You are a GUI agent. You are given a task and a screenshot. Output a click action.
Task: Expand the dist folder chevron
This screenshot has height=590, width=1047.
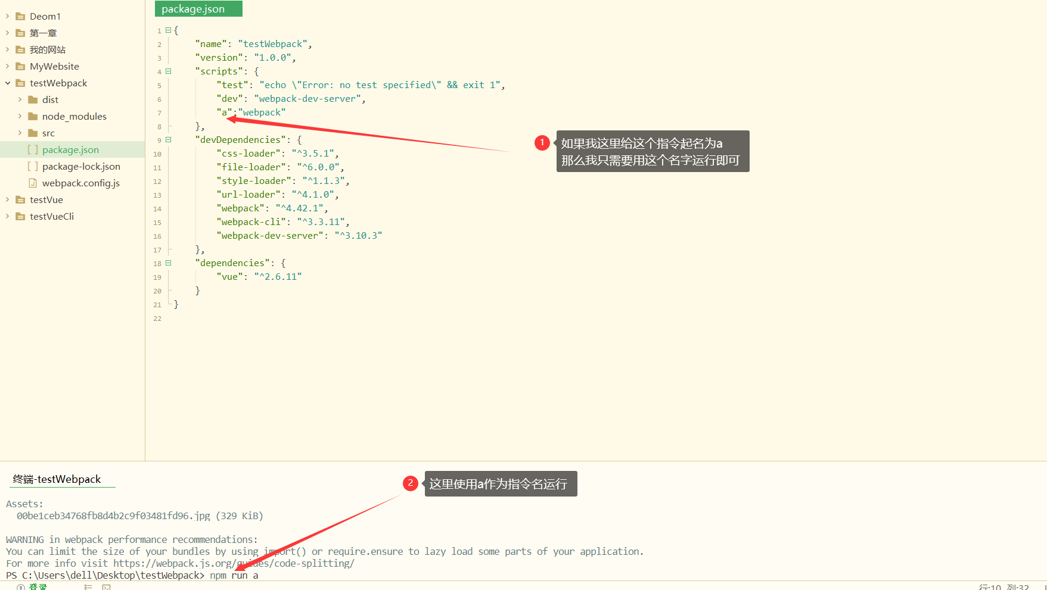point(20,100)
